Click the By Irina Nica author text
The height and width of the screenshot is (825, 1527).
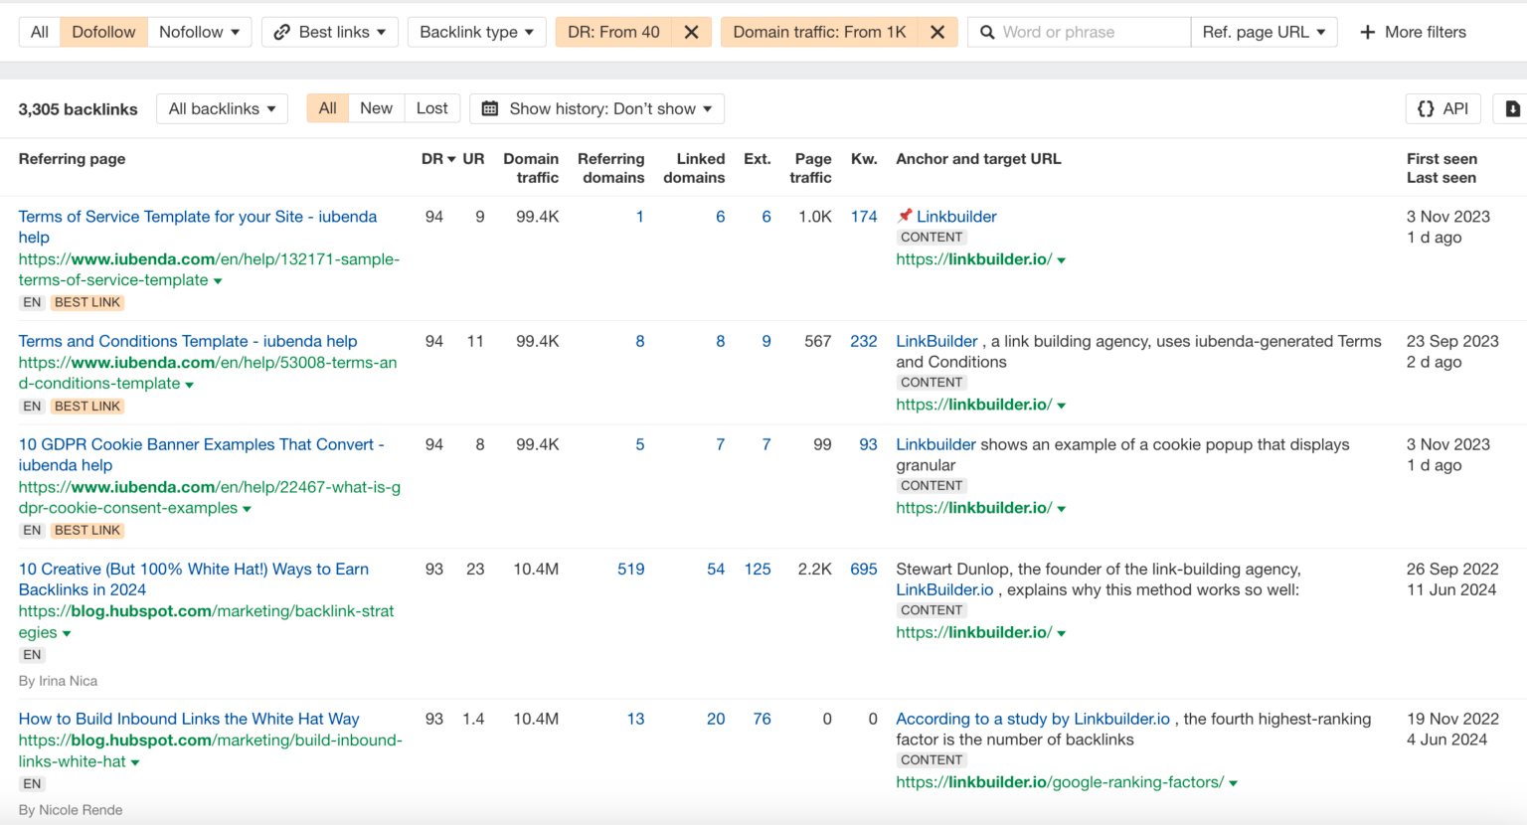[58, 681]
